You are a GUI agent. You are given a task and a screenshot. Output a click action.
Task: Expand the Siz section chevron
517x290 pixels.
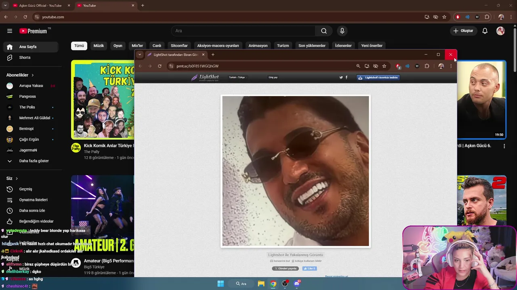17,178
